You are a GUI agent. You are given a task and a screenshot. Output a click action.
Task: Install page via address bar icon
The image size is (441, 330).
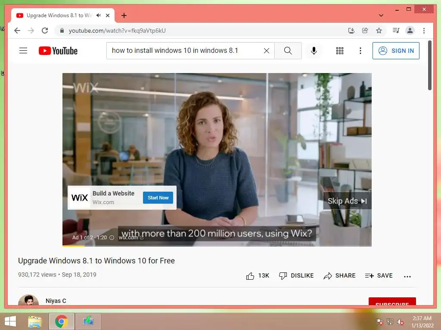(x=351, y=31)
